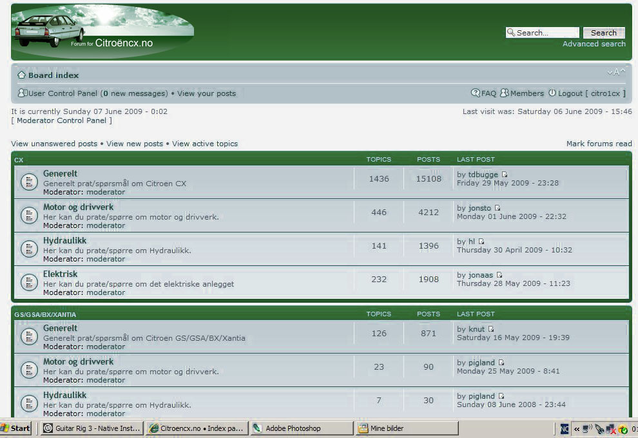This screenshot has width=638, height=438.
Task: Switch to Citroencx.no Index page taskbar item
Action: [197, 428]
